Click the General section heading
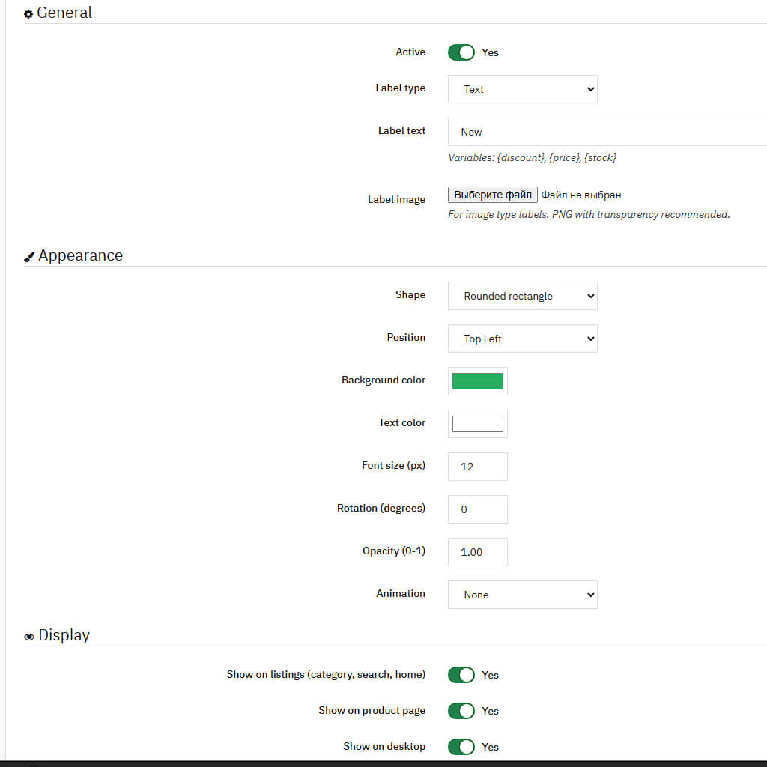 tap(64, 13)
